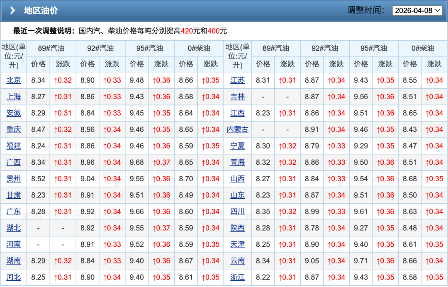Open the 青海 region link
Viewport: 448px width, 287px height.
pos(237,162)
